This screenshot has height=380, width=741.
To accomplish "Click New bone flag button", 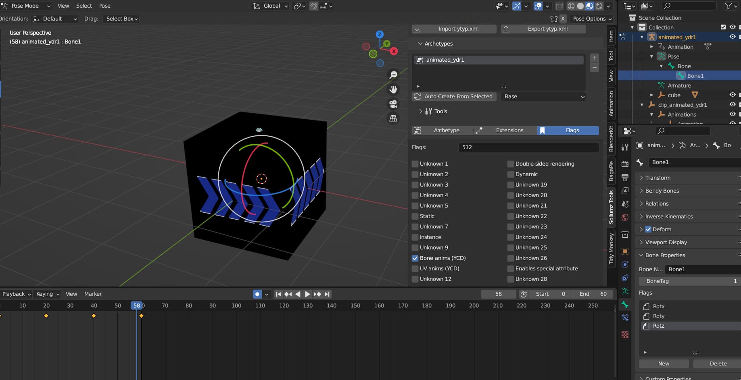I will [x=664, y=363].
